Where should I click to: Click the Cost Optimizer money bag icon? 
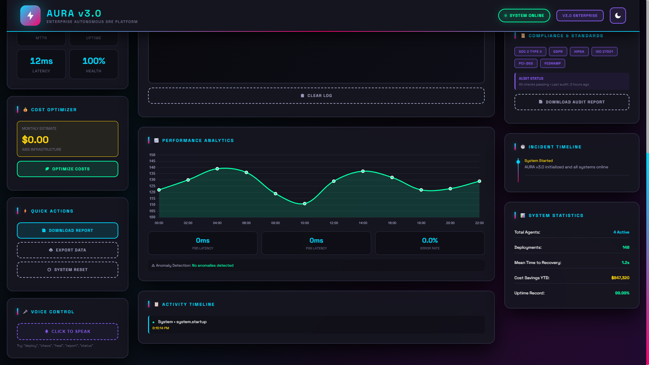click(25, 110)
